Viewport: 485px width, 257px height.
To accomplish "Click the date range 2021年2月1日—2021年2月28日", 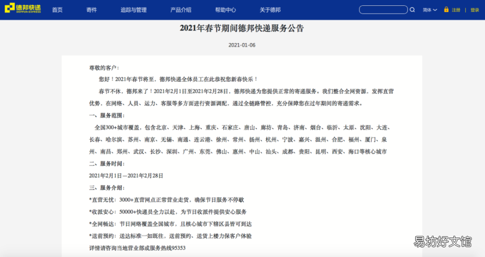I will pos(126,176).
